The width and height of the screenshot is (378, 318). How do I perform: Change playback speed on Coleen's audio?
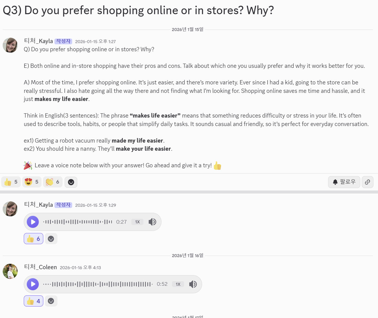(178, 284)
